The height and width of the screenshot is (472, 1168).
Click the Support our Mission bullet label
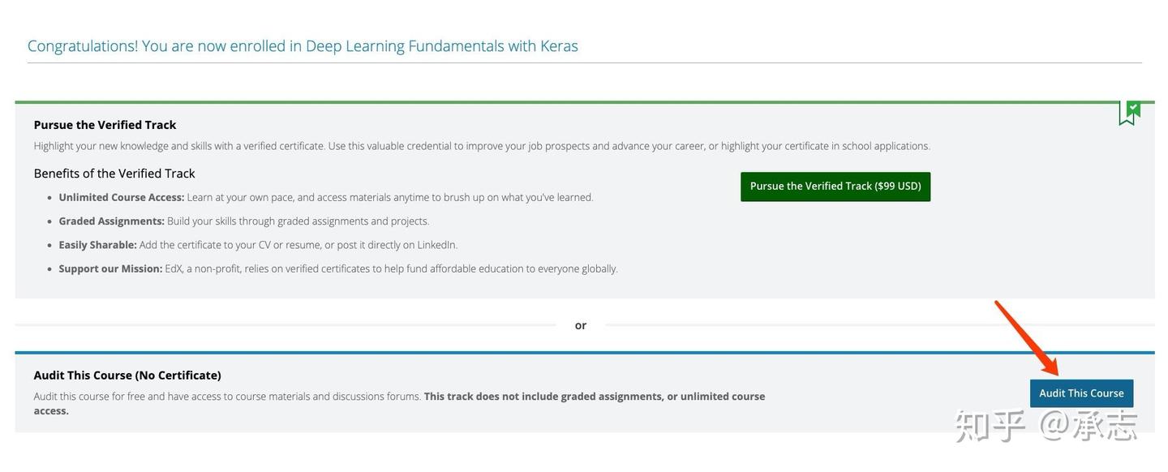tap(110, 268)
